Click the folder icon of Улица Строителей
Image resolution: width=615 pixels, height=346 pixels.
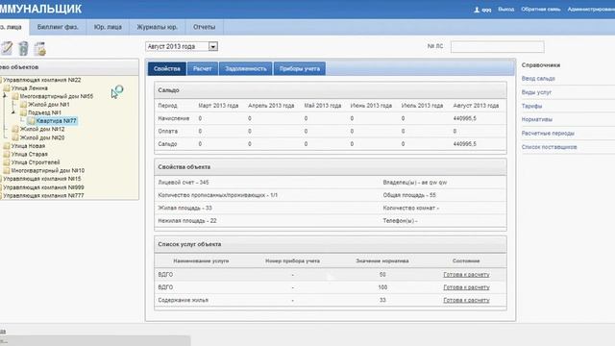coord(7,162)
